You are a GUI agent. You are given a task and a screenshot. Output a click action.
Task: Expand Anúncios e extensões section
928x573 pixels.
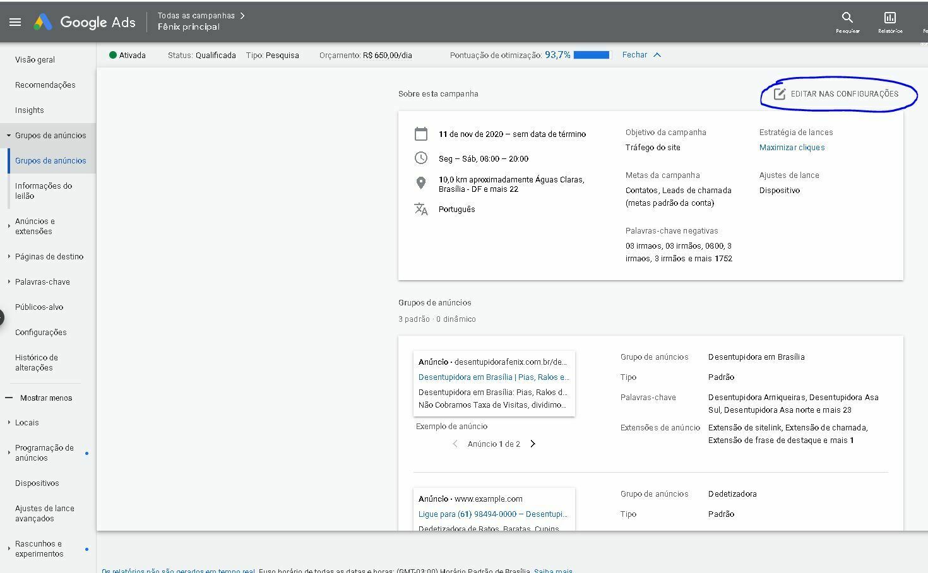point(9,226)
